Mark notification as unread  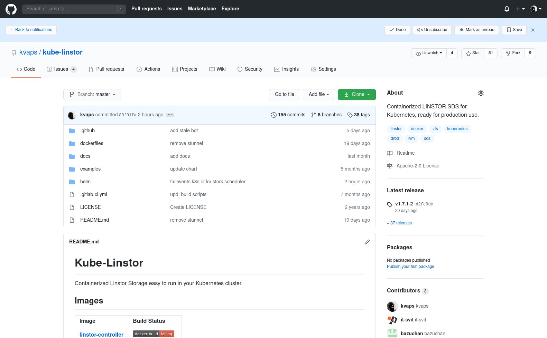[477, 30]
